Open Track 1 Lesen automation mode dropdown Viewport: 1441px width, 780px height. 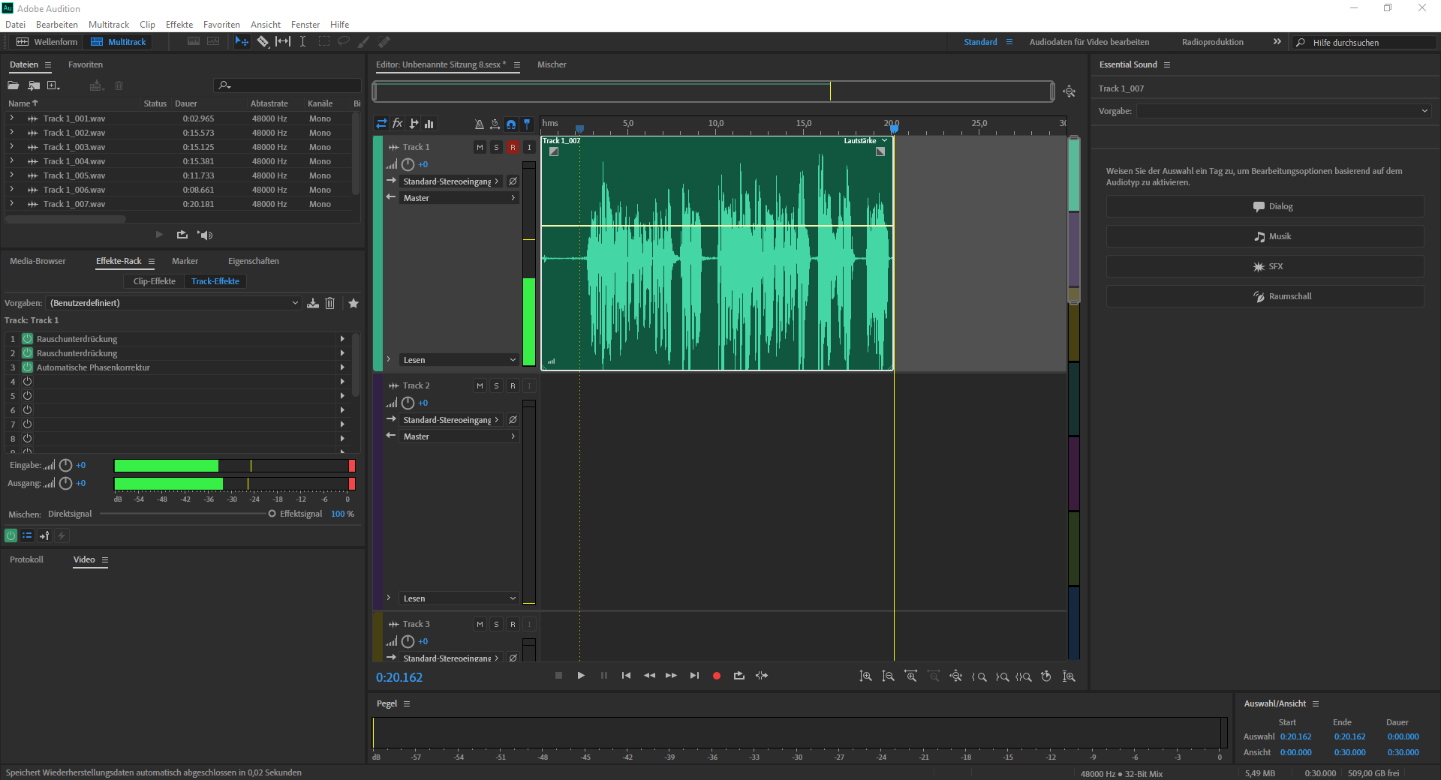coord(459,360)
